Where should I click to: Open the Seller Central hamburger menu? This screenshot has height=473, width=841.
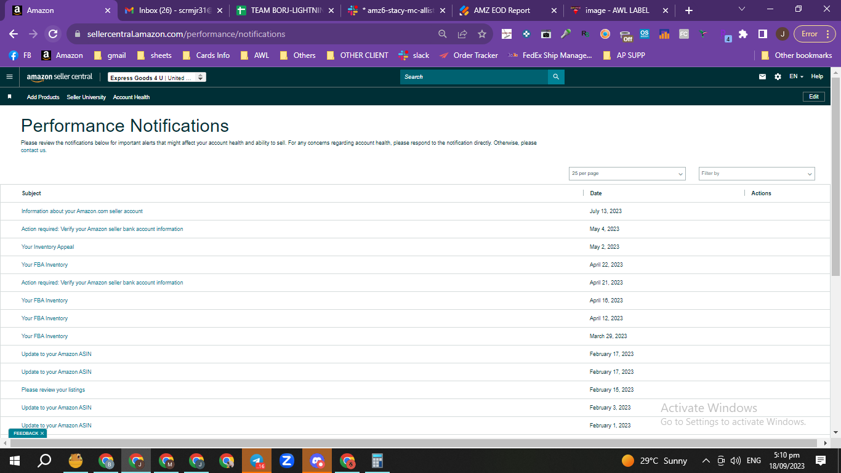click(9, 77)
